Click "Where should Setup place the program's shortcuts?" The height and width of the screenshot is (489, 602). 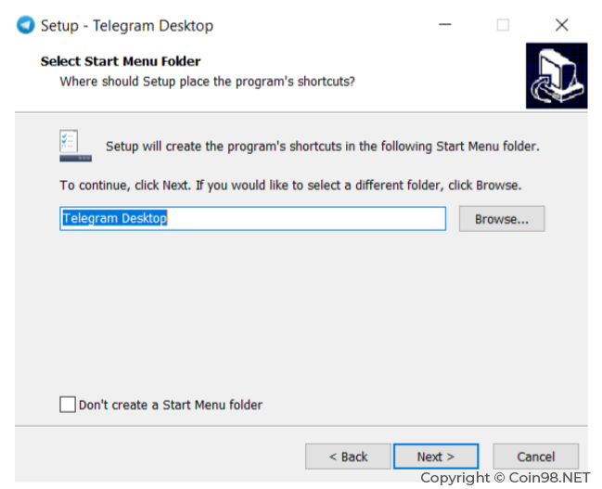click(208, 82)
